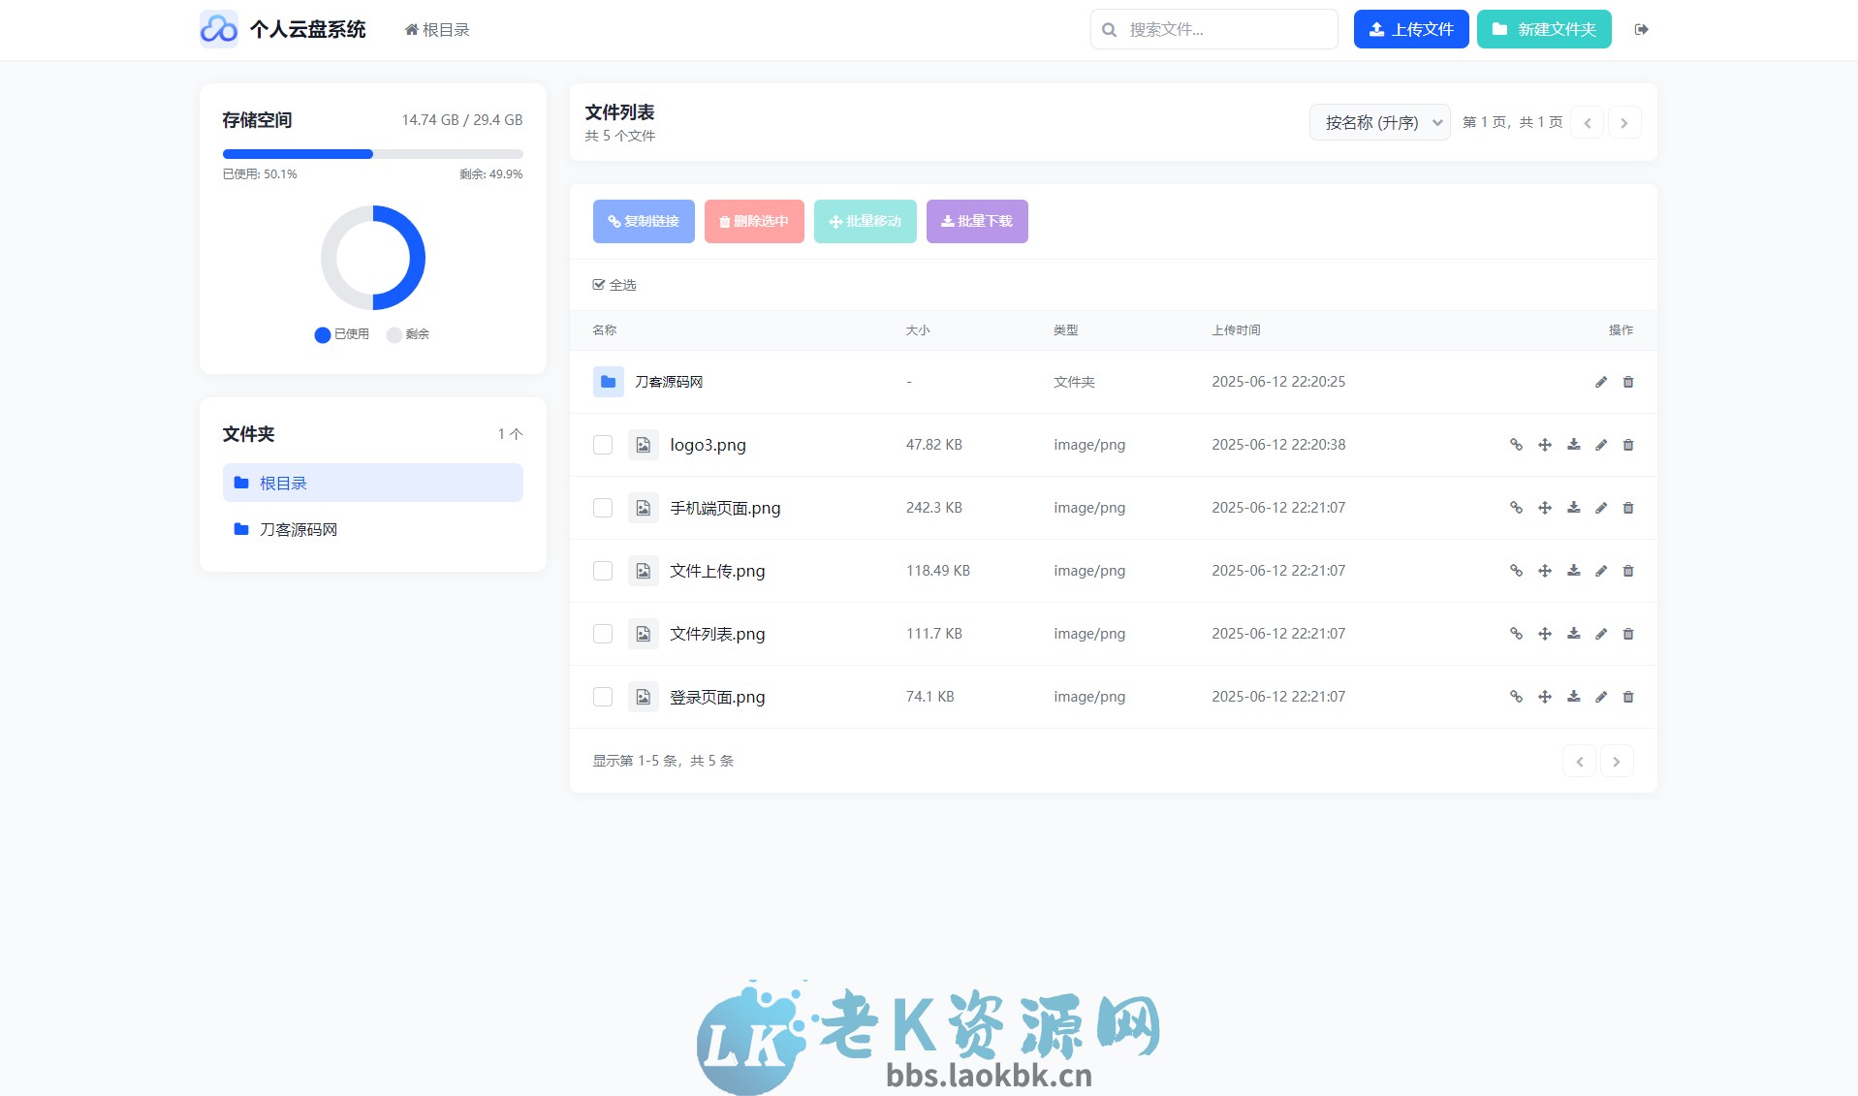The image size is (1858, 1096).
Task: Rename the 刀客源码网 folder with pencil icon
Action: point(1600,382)
